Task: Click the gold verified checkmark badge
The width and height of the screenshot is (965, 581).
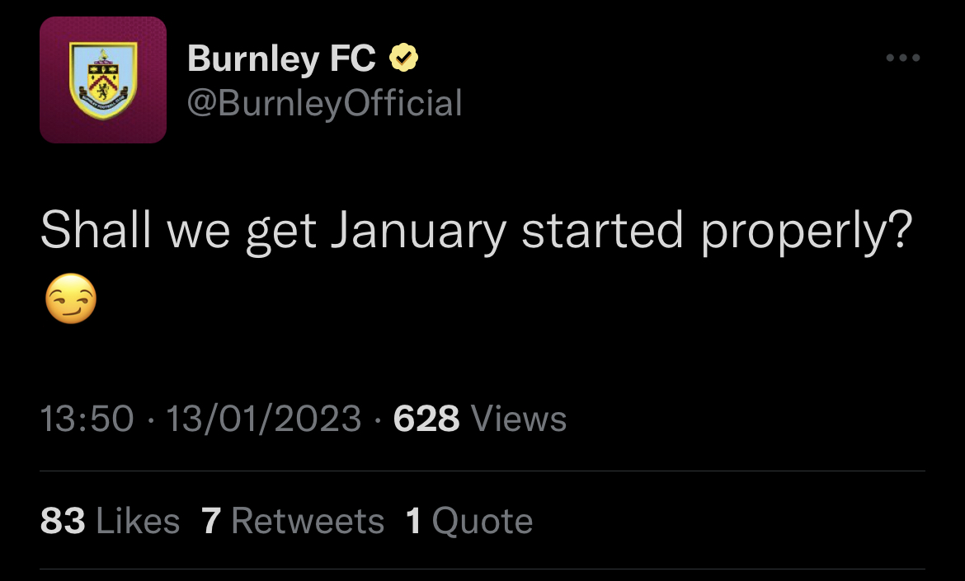Action: pyautogui.click(x=403, y=58)
